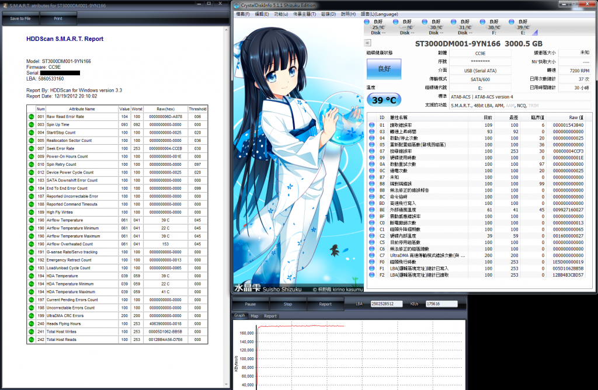Click the KB/s field showing 175616
598x390 pixels.
[441, 304]
